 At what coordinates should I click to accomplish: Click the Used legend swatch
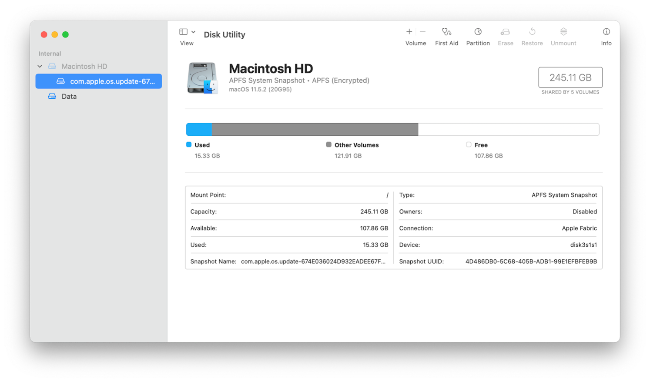(188, 144)
